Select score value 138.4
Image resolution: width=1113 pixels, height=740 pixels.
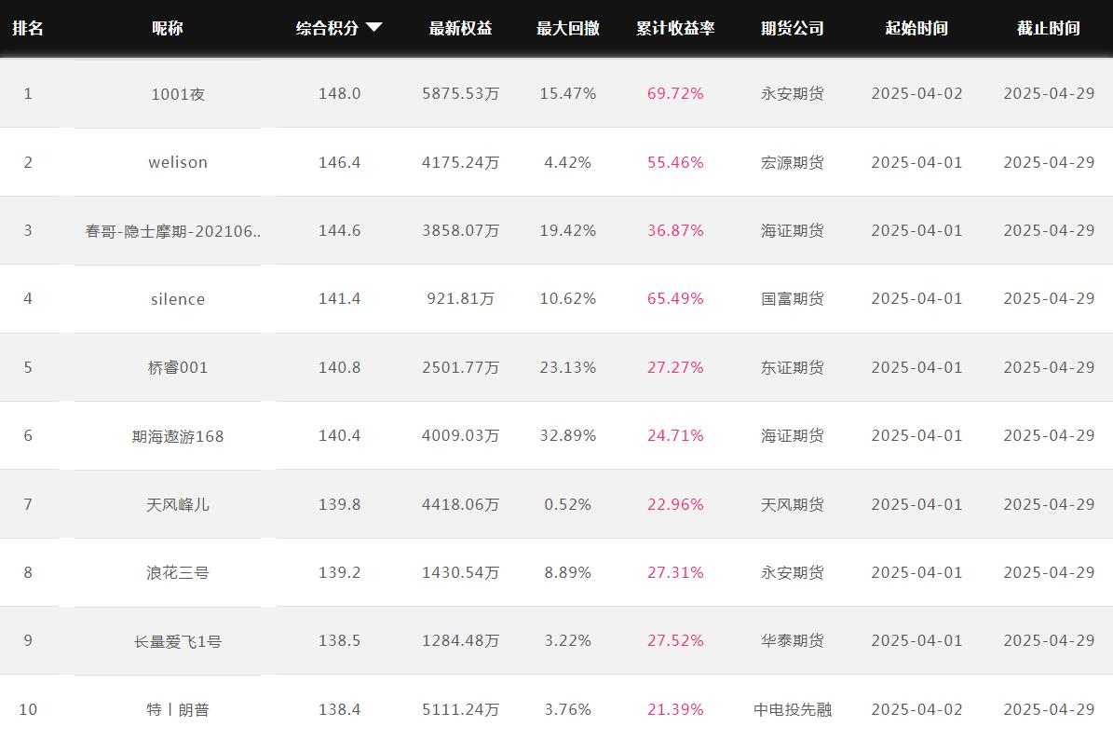tap(339, 709)
